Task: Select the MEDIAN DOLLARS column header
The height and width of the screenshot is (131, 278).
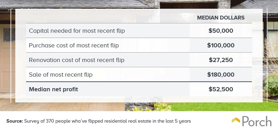Action: [x=221, y=18]
